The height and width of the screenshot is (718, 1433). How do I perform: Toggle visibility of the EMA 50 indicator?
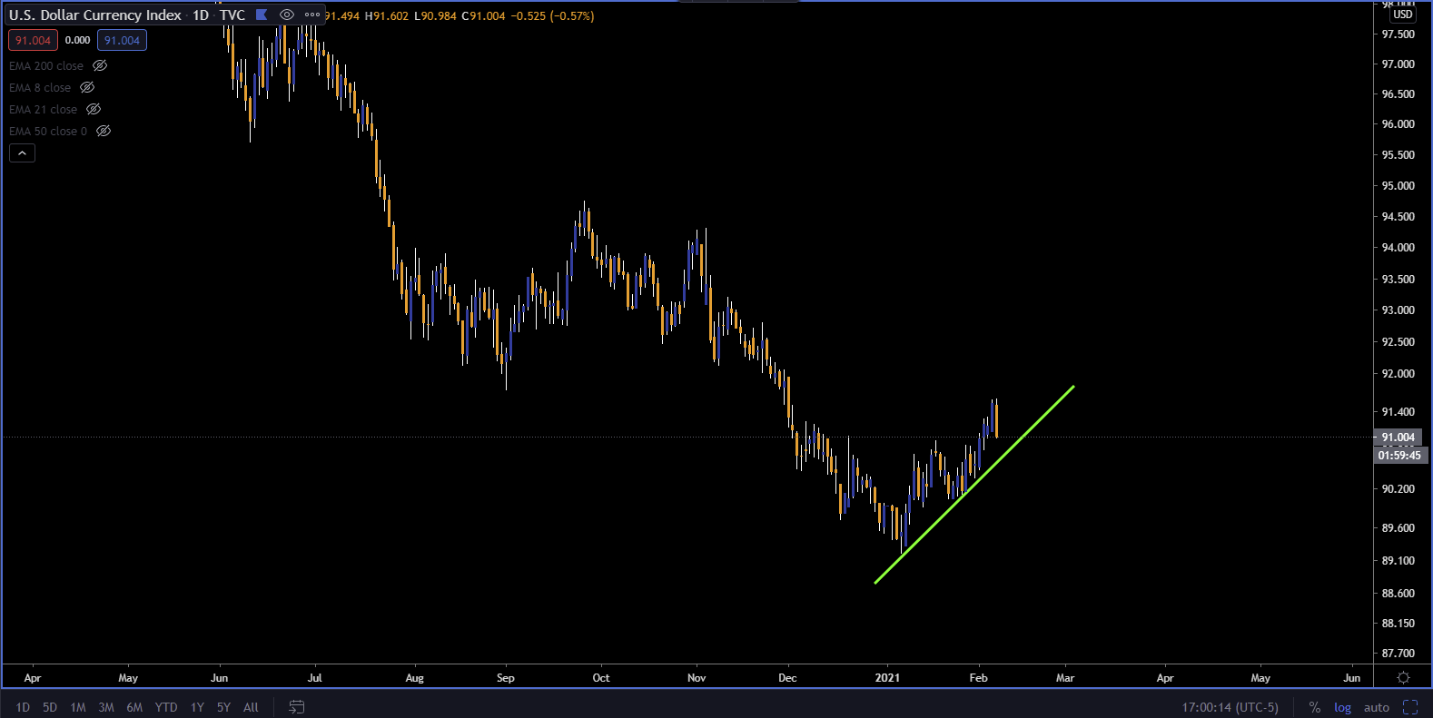click(104, 131)
